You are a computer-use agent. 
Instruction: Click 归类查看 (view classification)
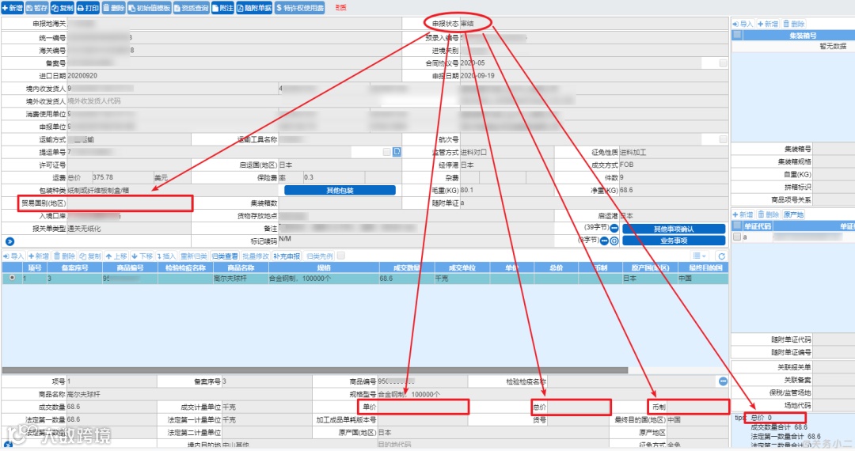225,256
